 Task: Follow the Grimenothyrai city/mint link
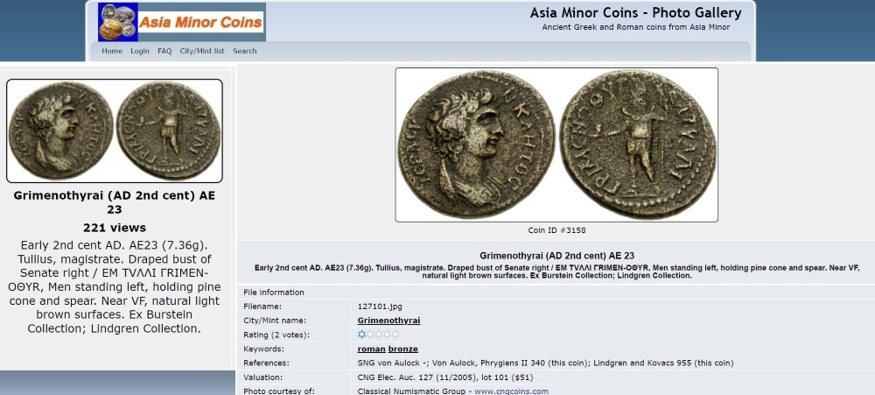(x=388, y=321)
